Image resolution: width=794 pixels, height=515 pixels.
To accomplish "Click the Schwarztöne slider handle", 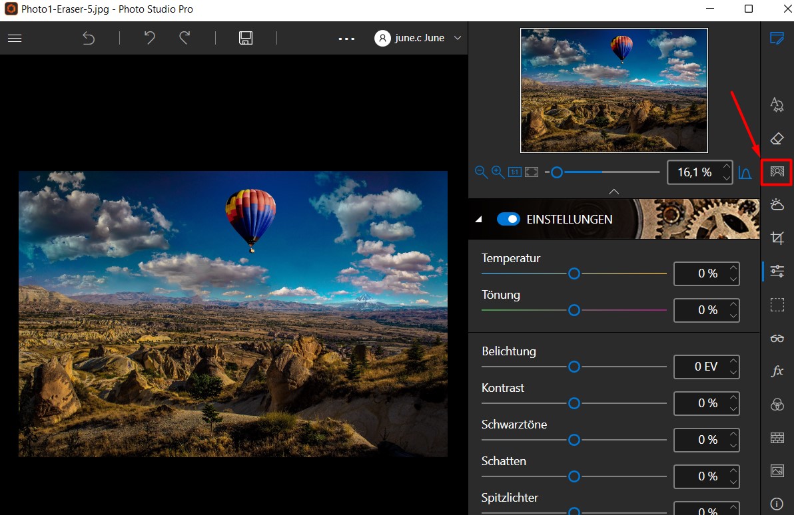I will pyautogui.click(x=574, y=440).
